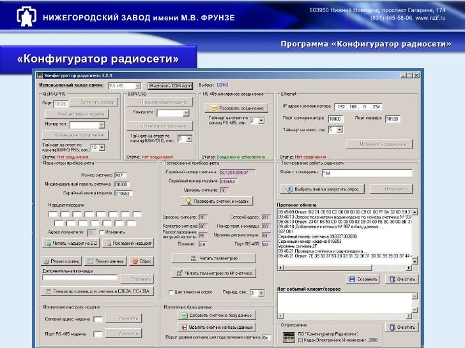
Task: Click Добавить счетчик в базу данных
Action: [x=217, y=315]
